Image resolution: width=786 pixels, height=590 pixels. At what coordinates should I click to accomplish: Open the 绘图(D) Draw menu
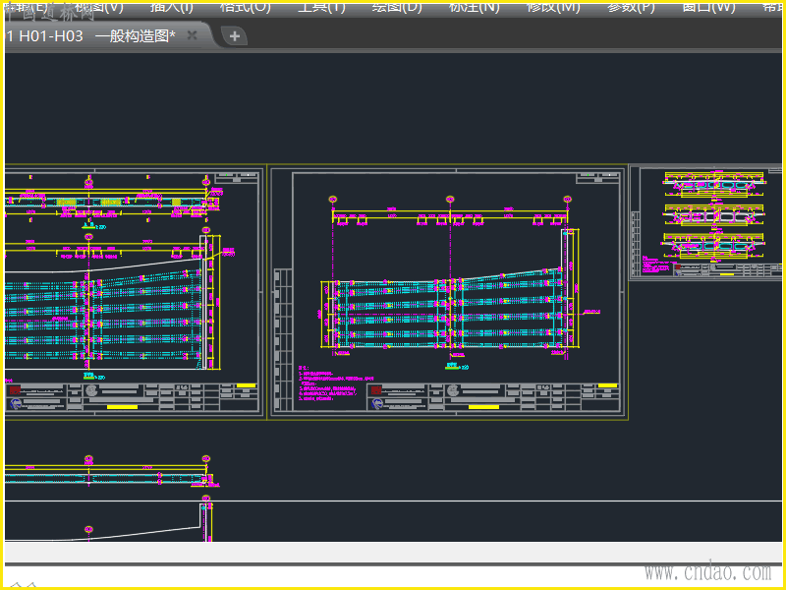396,6
